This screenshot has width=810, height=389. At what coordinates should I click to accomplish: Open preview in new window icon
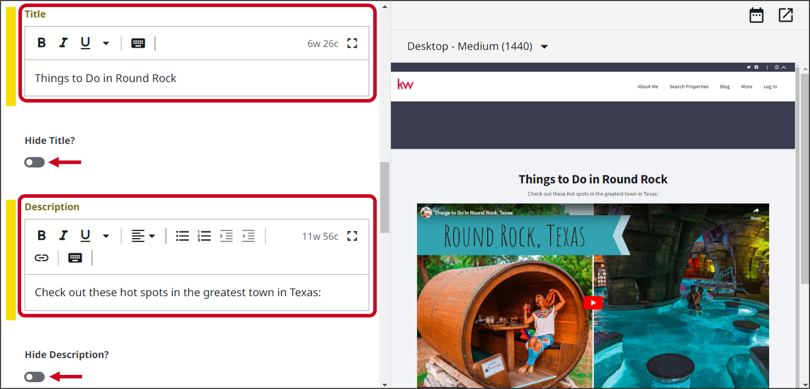[786, 15]
